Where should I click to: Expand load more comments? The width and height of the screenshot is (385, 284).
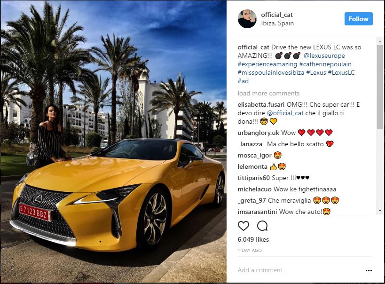(x=268, y=94)
